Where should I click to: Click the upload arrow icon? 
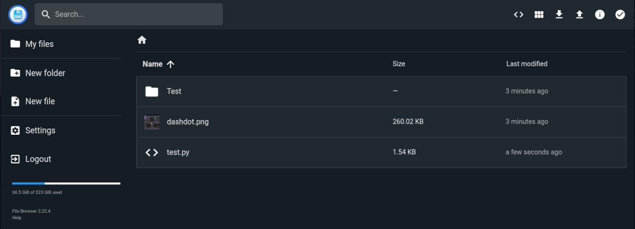point(579,14)
